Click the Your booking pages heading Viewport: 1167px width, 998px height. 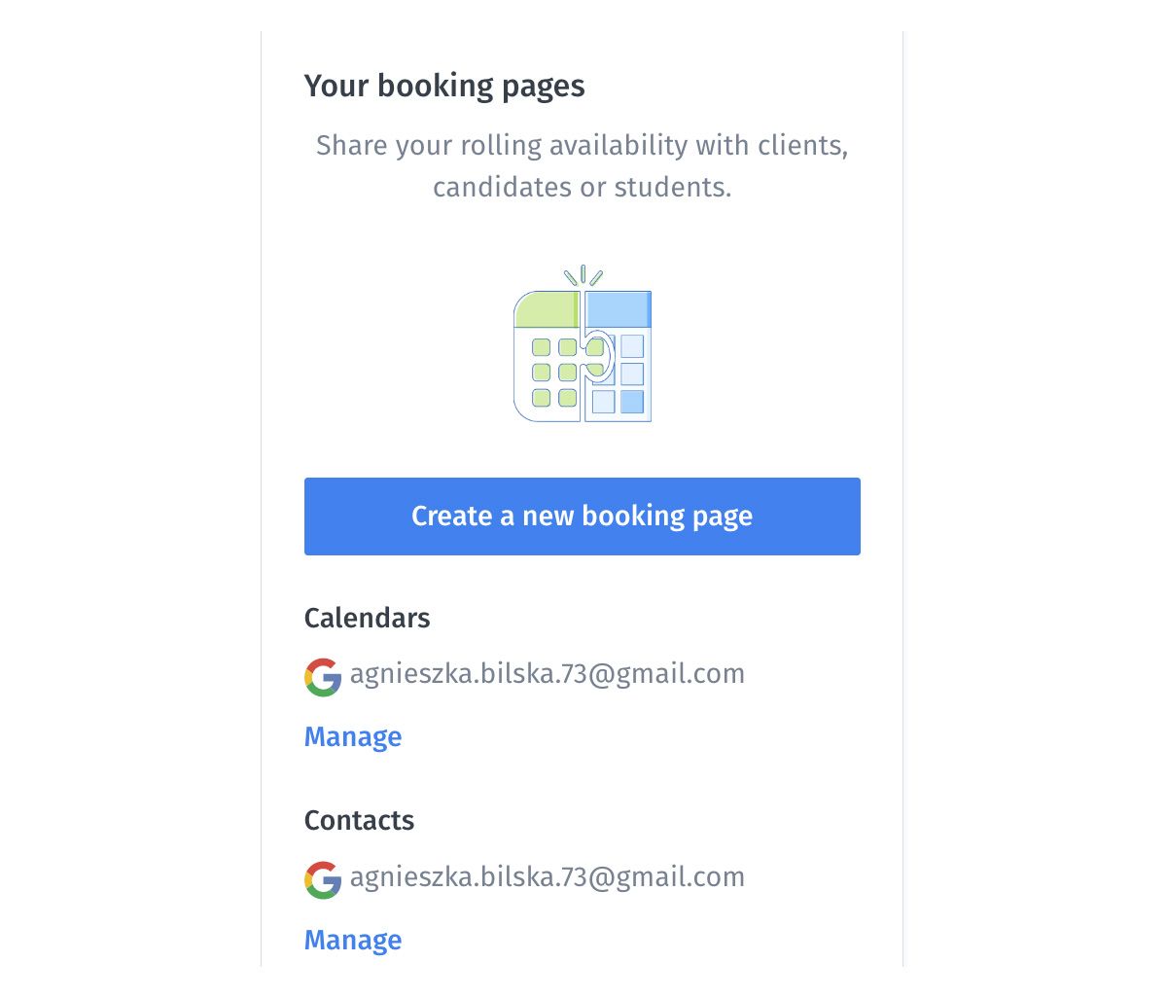point(444,86)
